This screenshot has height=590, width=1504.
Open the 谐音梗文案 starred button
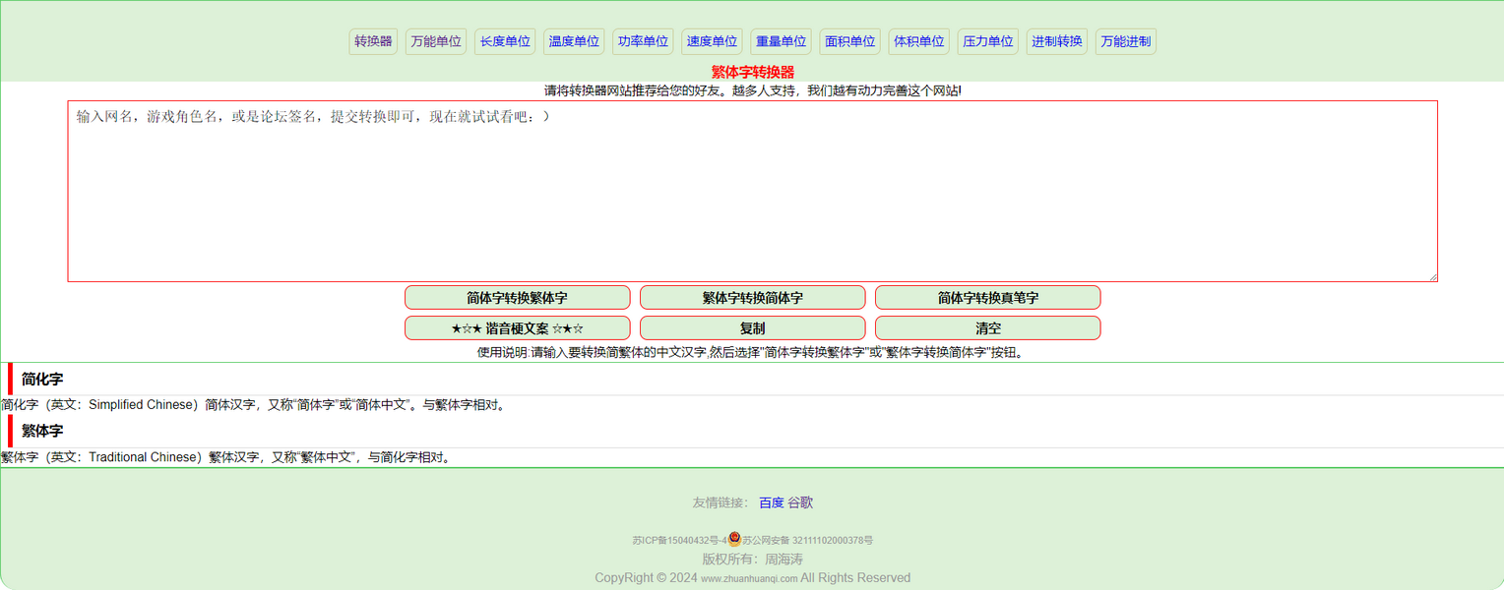pos(517,328)
